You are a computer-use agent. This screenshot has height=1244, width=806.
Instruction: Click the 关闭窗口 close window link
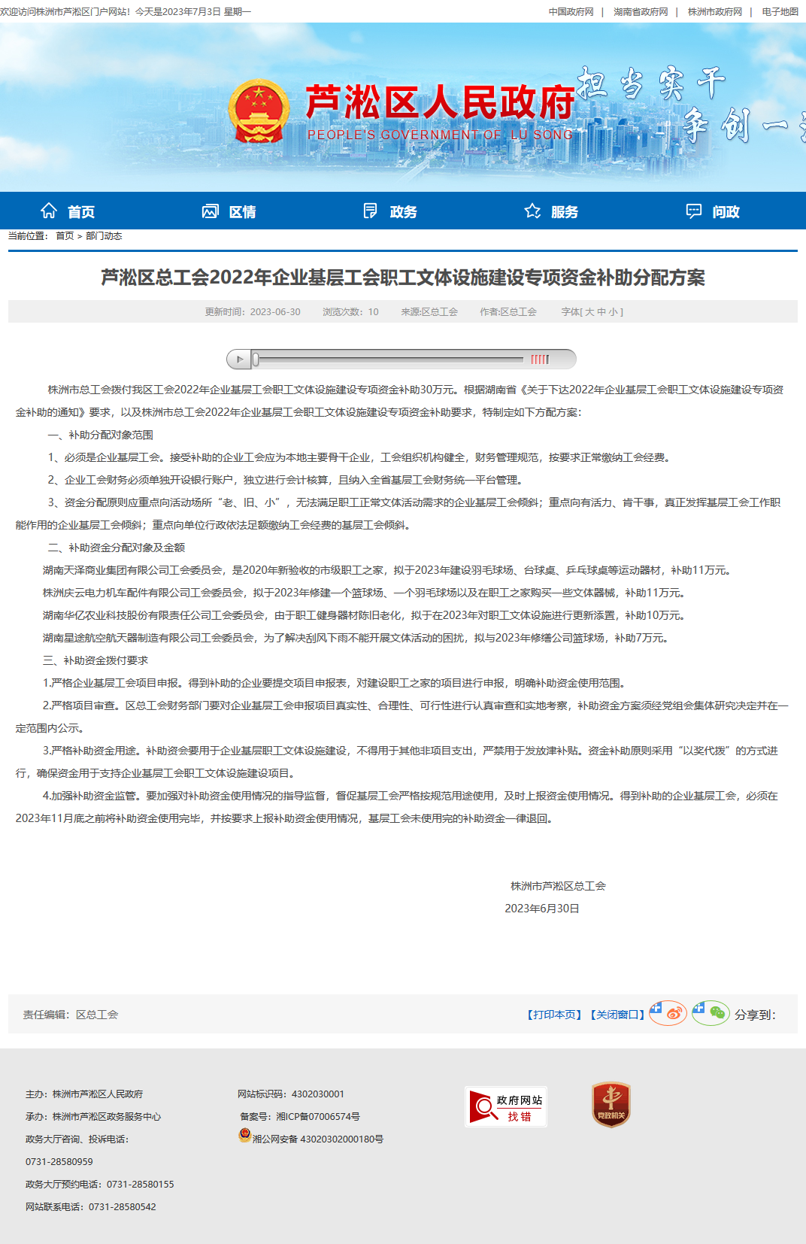(617, 1015)
